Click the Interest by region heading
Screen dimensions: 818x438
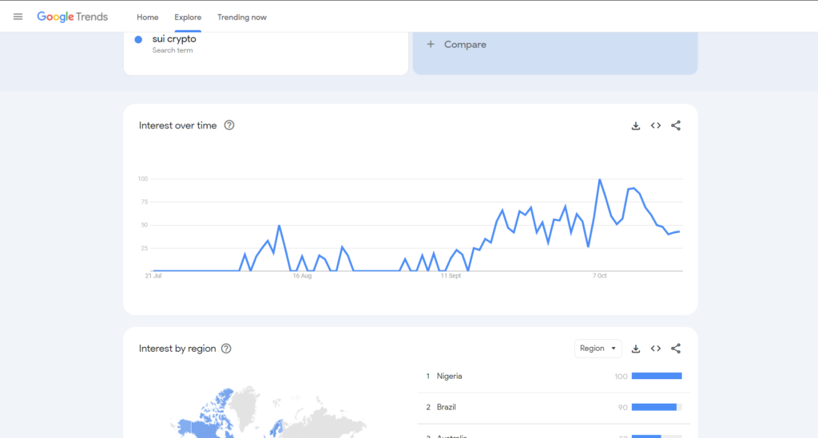(x=177, y=349)
